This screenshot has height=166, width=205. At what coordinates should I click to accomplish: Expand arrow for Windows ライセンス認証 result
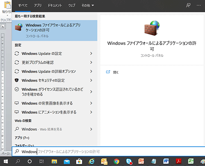click(91, 92)
